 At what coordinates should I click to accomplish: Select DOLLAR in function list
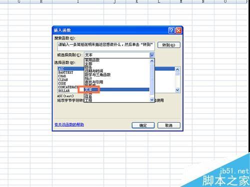click(64, 91)
